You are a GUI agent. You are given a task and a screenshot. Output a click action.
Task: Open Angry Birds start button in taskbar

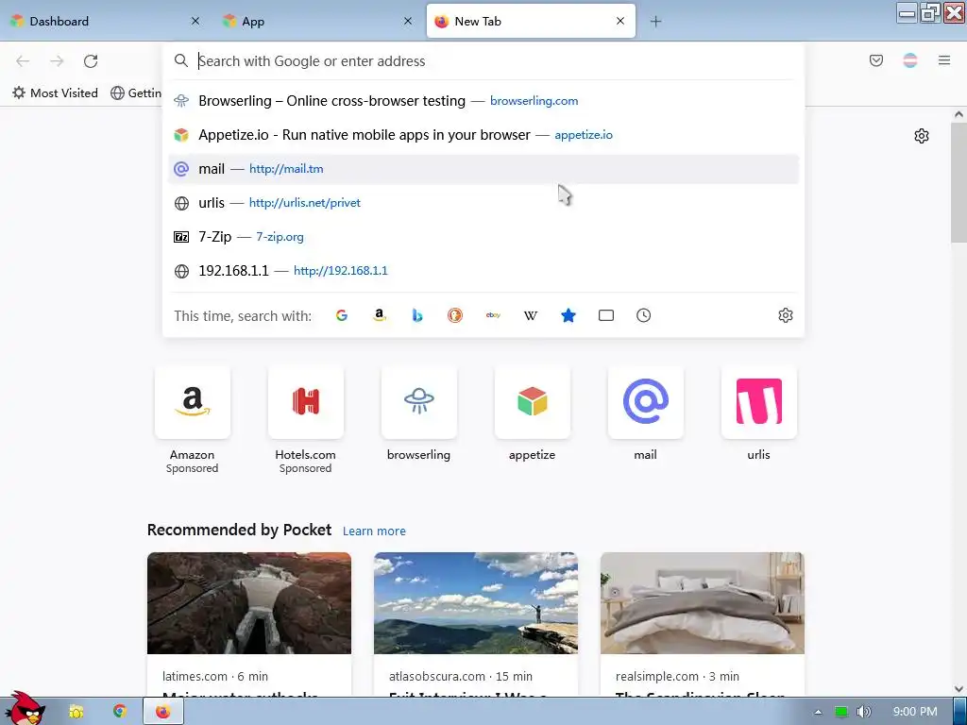click(24, 709)
